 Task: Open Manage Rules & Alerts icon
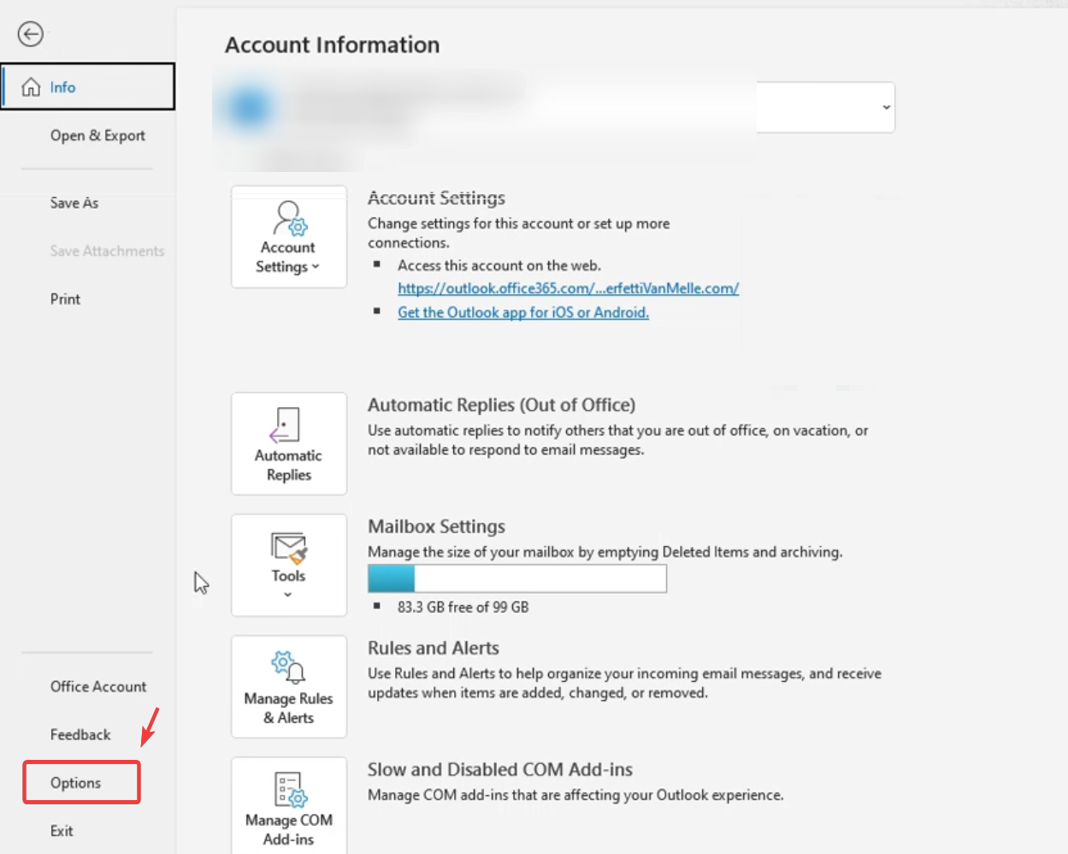(x=288, y=667)
